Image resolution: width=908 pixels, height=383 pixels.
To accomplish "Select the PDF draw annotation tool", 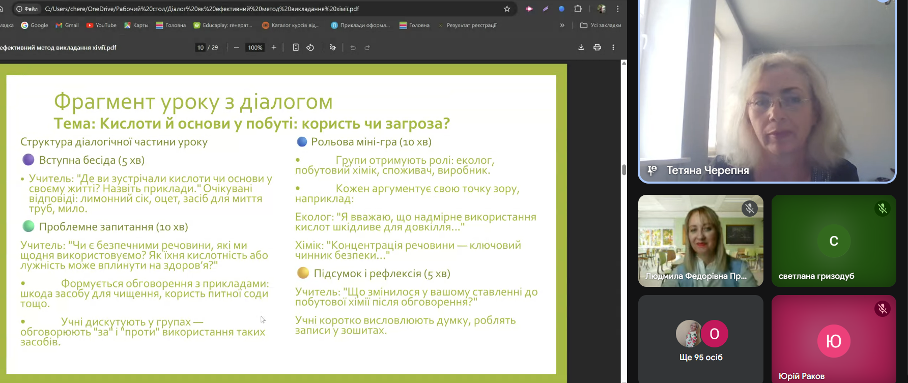I will pos(332,47).
